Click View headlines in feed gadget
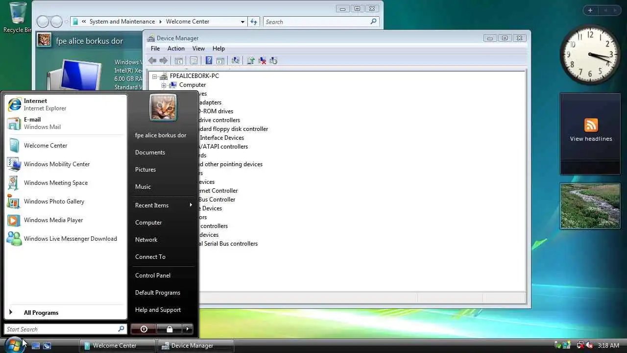627x353 pixels. [591, 139]
